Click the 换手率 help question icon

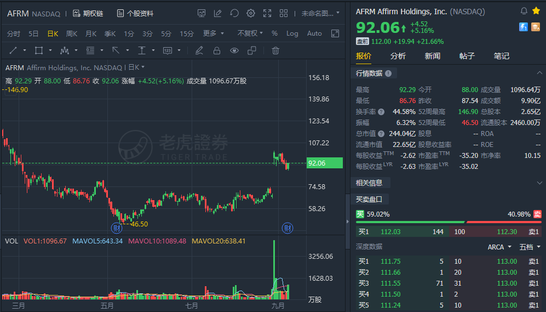pos(381,112)
